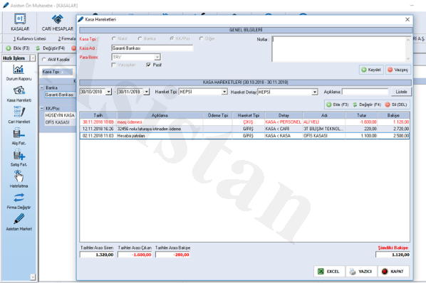Viewport: 426px width, 283px height.
Task: Close the Kasa Hareketleri dialog
Action: [407, 19]
